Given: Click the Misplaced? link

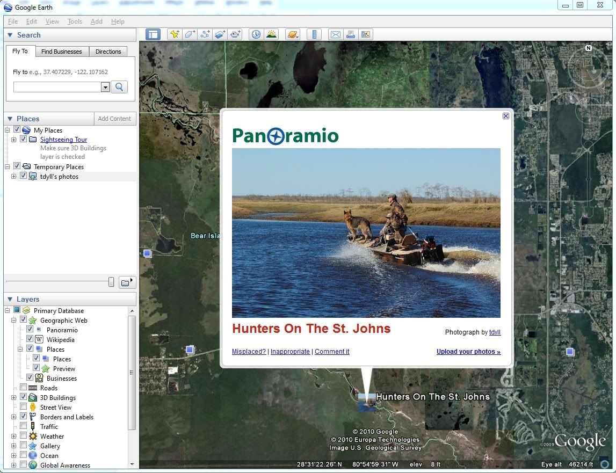Looking at the screenshot, I should pos(249,352).
